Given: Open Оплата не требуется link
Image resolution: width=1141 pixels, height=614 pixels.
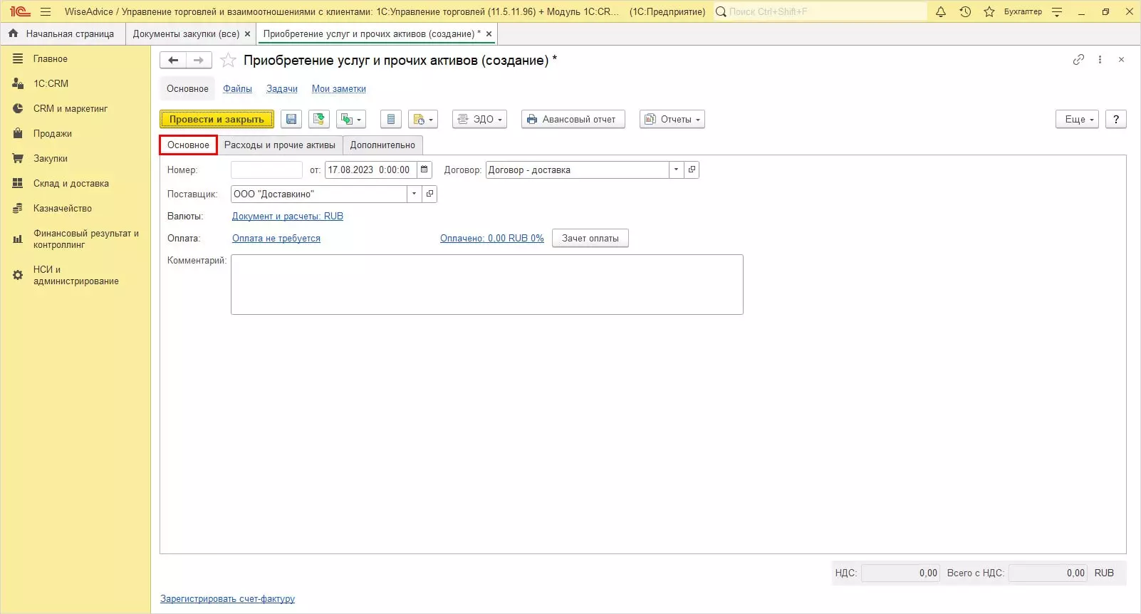Looking at the screenshot, I should [x=276, y=238].
